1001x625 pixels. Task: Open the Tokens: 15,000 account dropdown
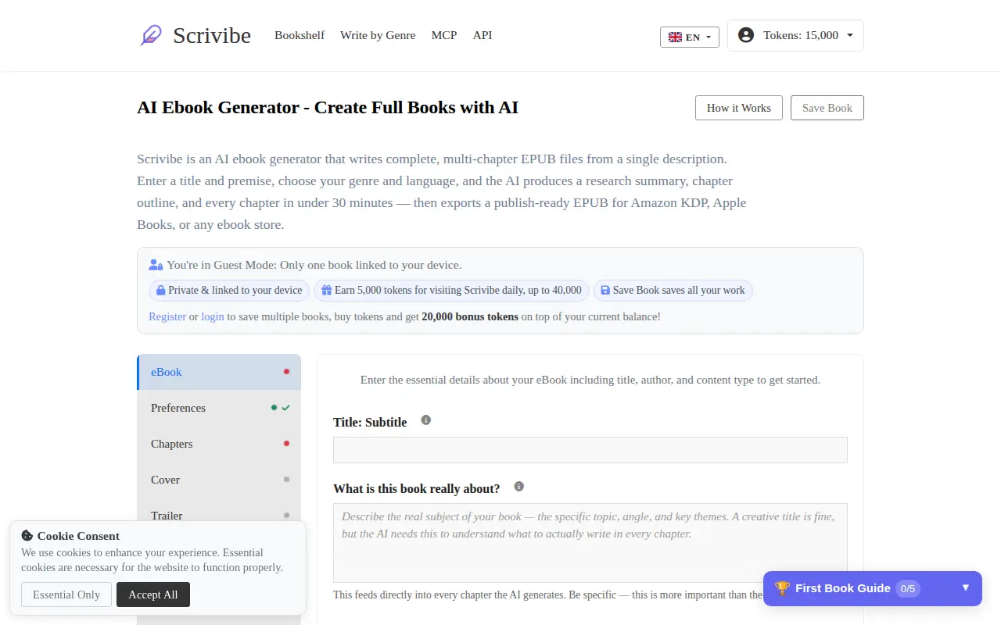[x=795, y=35]
